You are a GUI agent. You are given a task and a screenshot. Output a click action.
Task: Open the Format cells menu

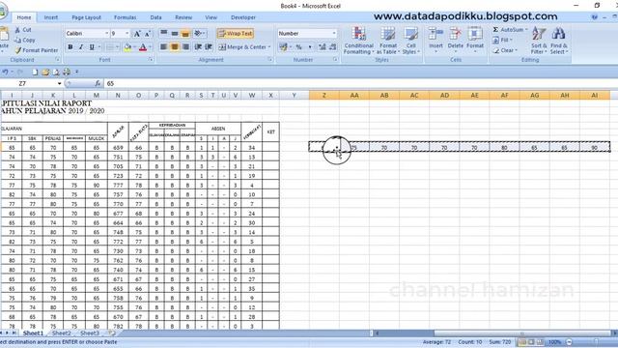[x=475, y=41]
